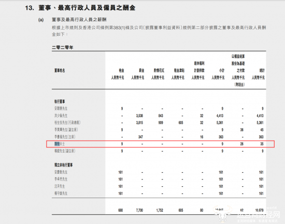Click the value 36 share-based payment

coord(242,130)
